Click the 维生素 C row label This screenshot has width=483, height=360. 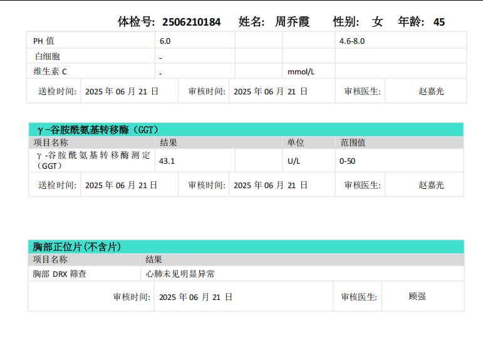click(50, 71)
